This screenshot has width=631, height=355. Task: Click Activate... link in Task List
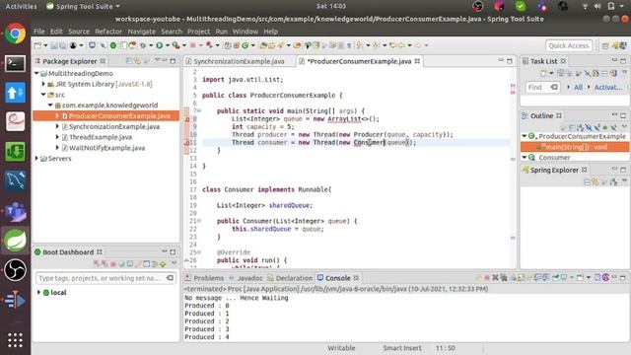[607, 87]
